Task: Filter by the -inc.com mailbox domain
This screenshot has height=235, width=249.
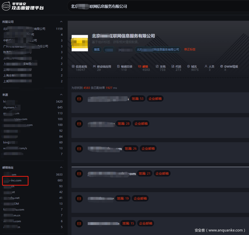Action: pos(16,181)
